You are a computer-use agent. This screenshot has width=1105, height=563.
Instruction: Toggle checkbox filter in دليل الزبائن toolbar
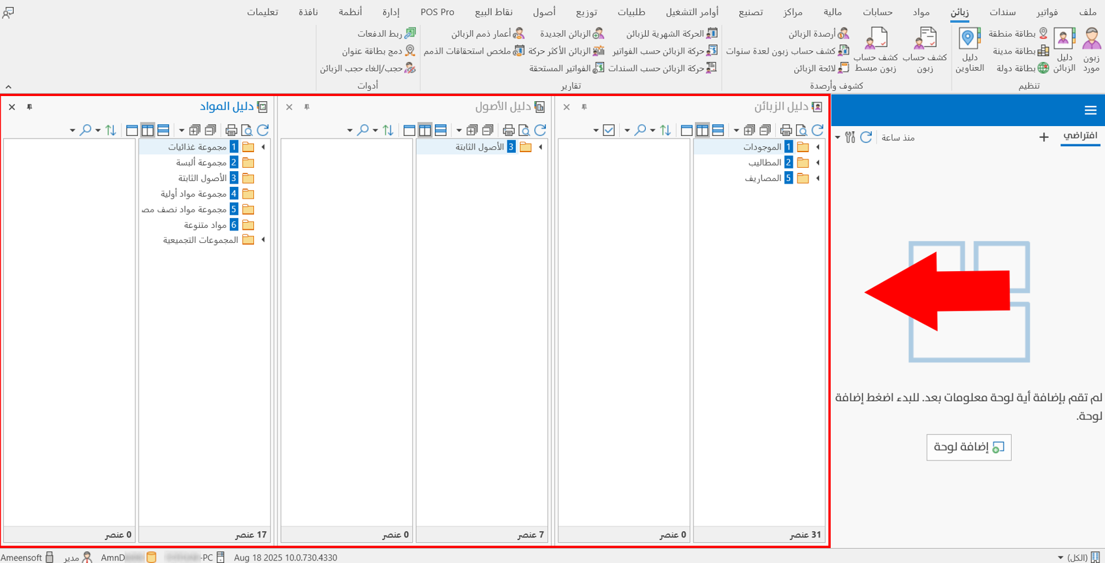click(609, 130)
